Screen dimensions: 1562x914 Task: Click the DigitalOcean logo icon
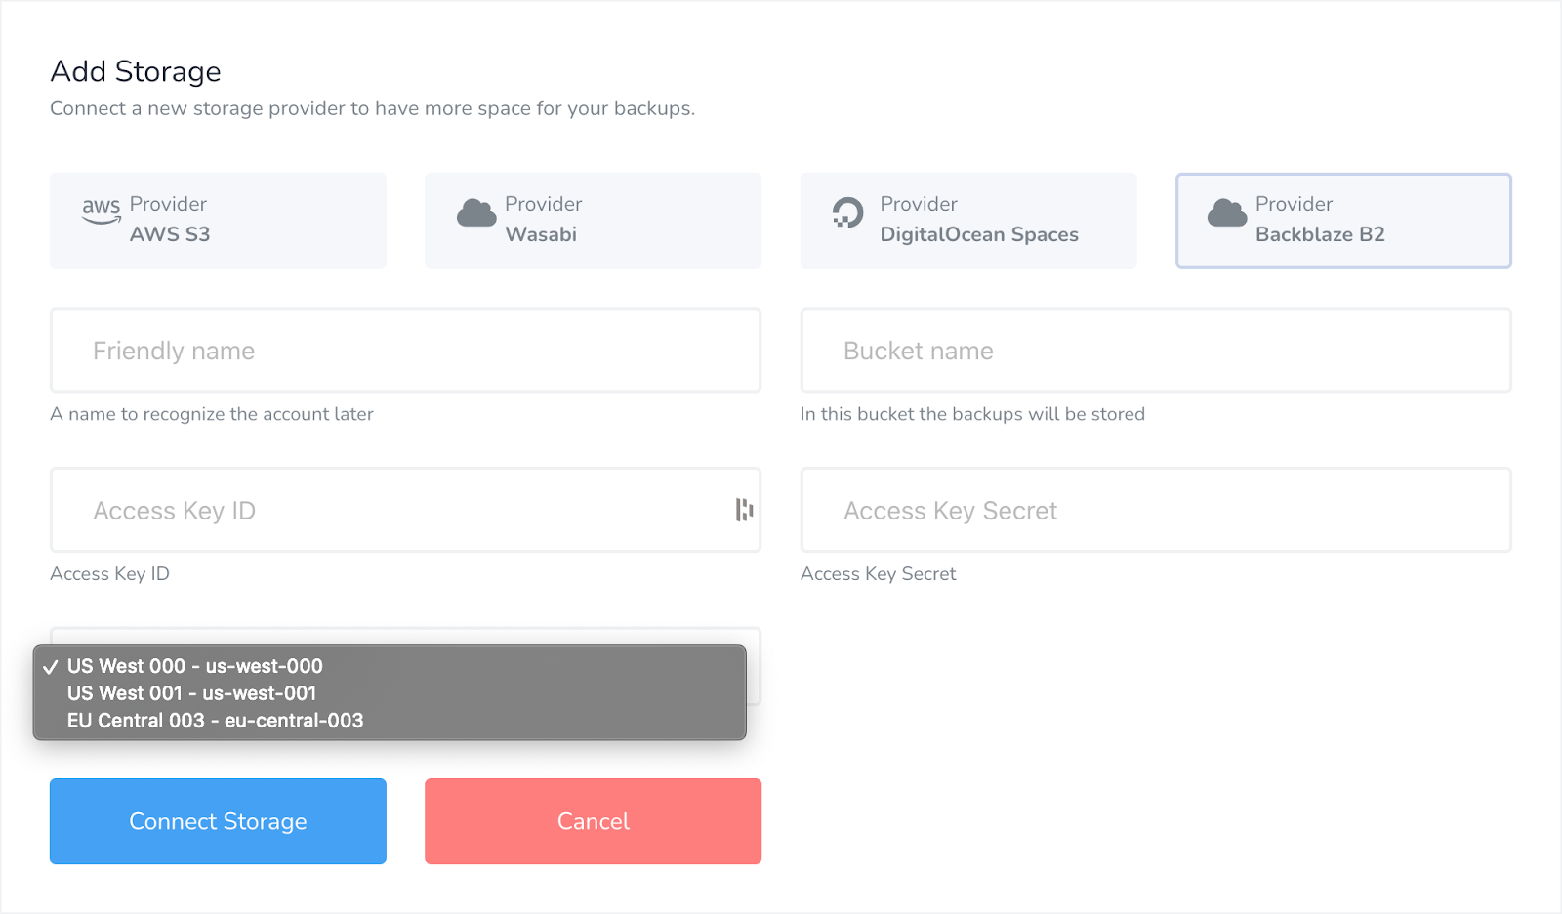pos(847,212)
